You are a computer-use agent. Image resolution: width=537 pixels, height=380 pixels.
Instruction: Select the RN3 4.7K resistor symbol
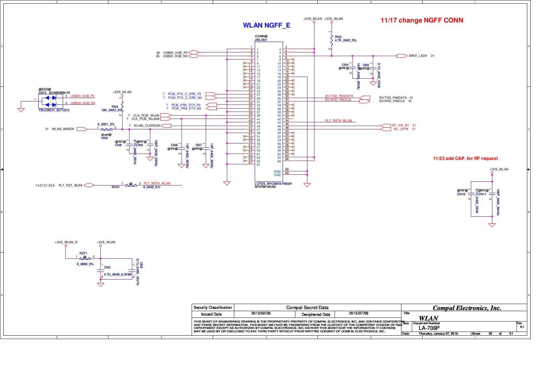(x=331, y=40)
